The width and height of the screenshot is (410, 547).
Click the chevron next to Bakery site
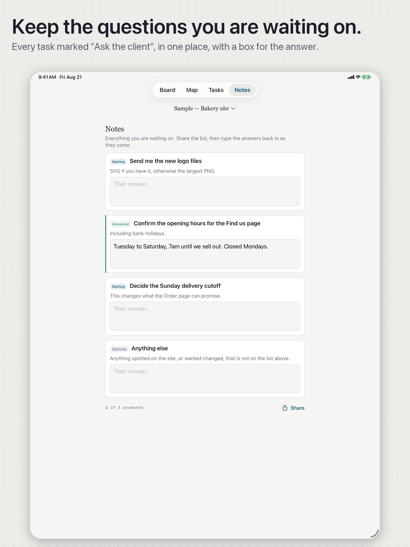click(233, 109)
